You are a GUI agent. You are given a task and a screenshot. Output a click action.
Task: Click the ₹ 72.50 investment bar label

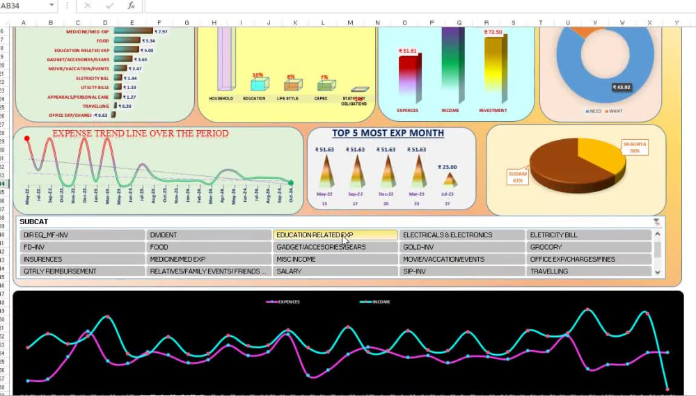click(x=493, y=33)
